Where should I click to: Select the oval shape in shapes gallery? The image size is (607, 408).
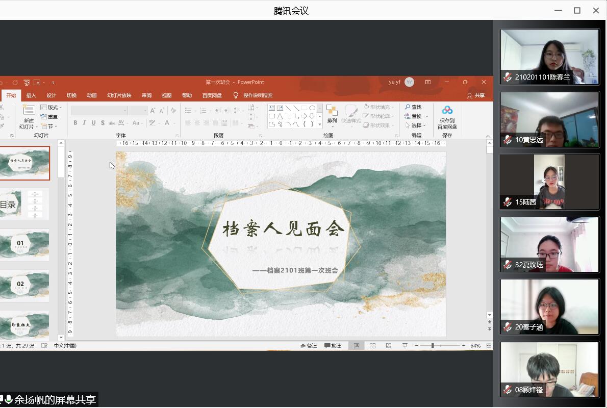(x=312, y=108)
